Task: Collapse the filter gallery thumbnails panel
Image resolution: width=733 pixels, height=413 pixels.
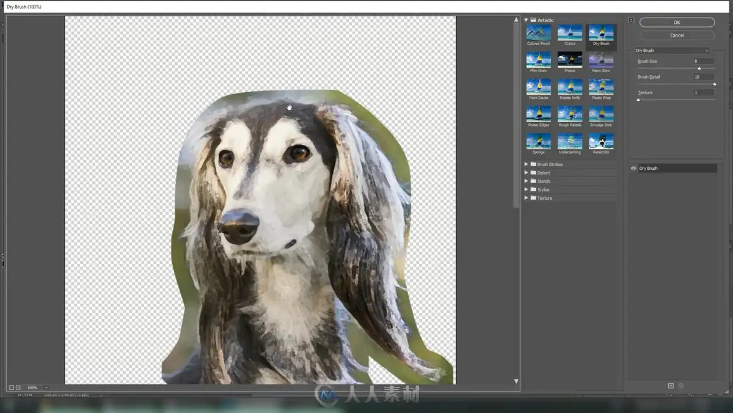Action: [631, 20]
